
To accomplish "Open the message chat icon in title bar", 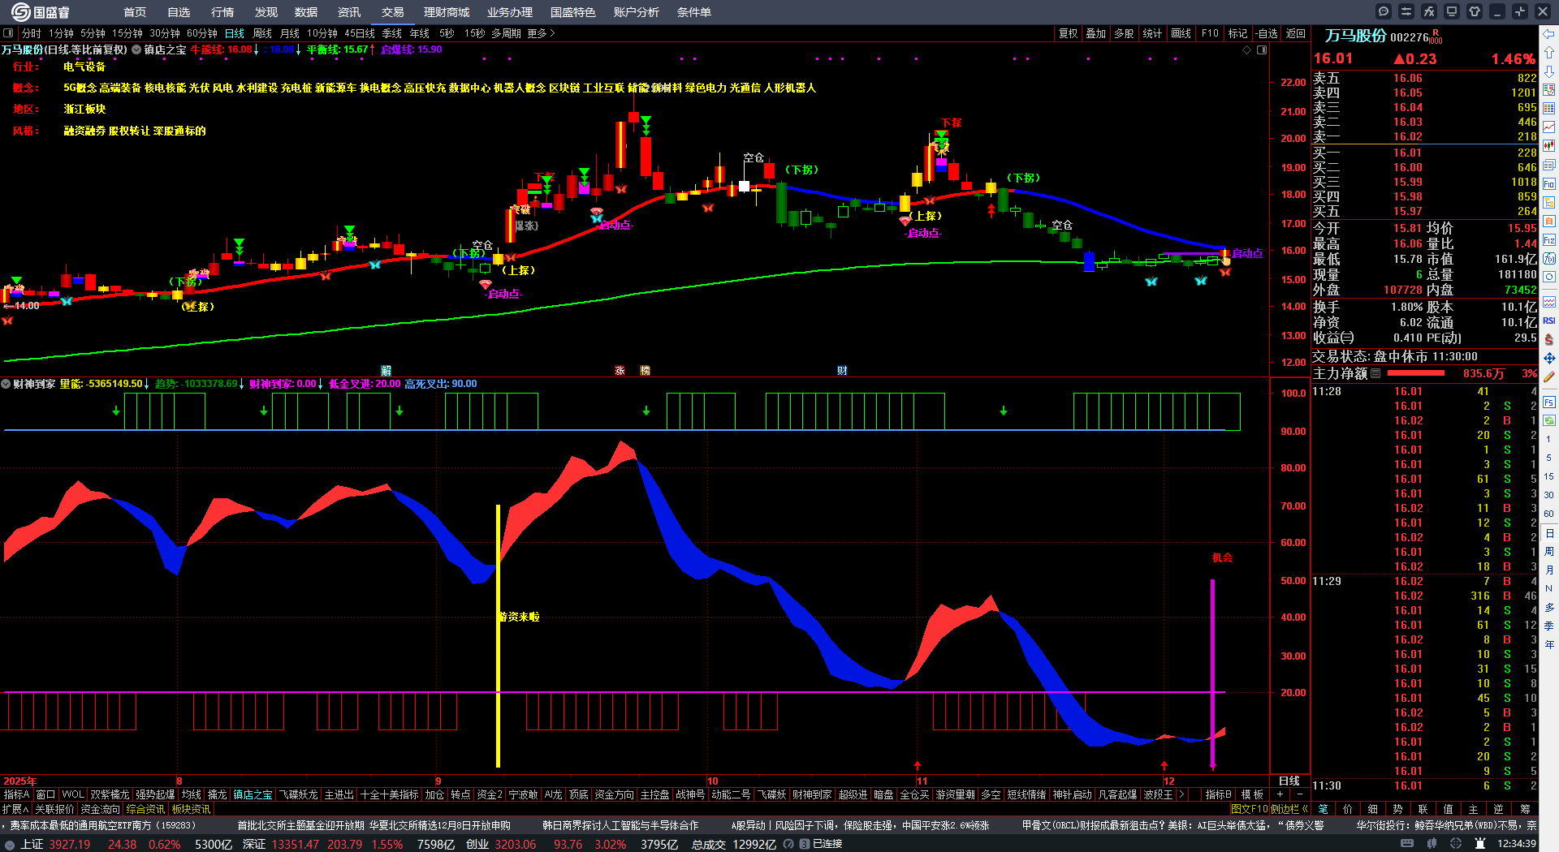I will pyautogui.click(x=1384, y=11).
